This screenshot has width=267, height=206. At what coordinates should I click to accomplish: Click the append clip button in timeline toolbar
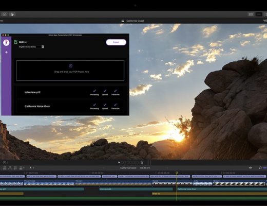point(15,168)
